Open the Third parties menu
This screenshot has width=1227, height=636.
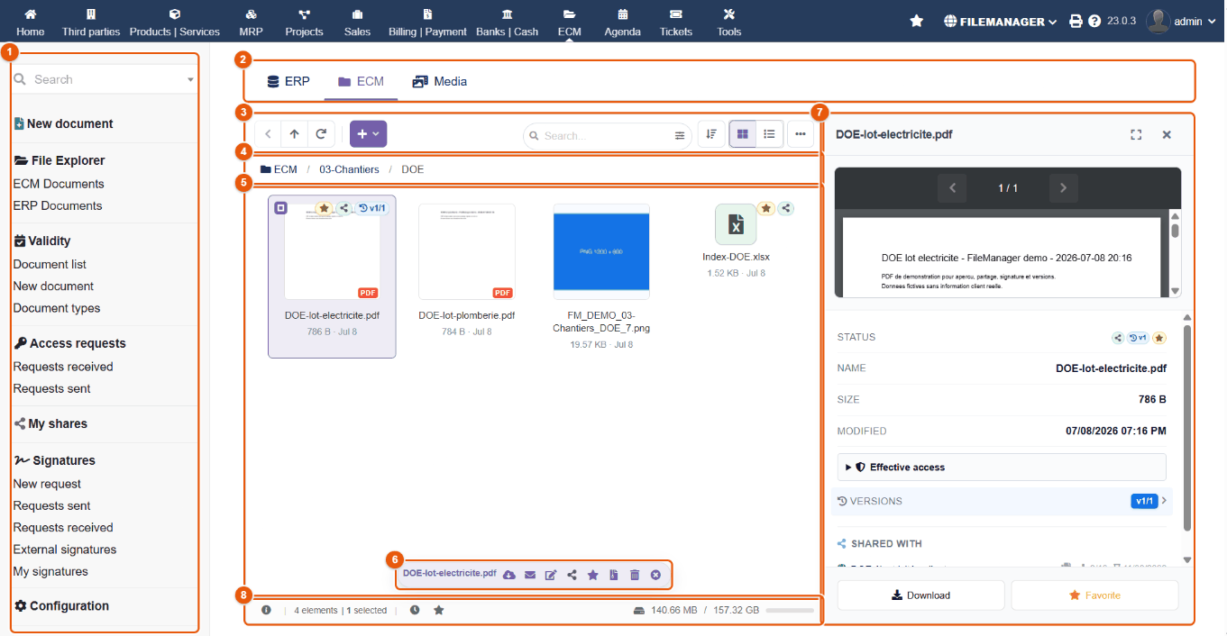pos(91,22)
